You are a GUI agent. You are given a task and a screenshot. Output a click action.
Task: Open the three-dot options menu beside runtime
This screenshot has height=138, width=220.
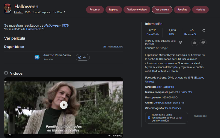coord(65,12)
